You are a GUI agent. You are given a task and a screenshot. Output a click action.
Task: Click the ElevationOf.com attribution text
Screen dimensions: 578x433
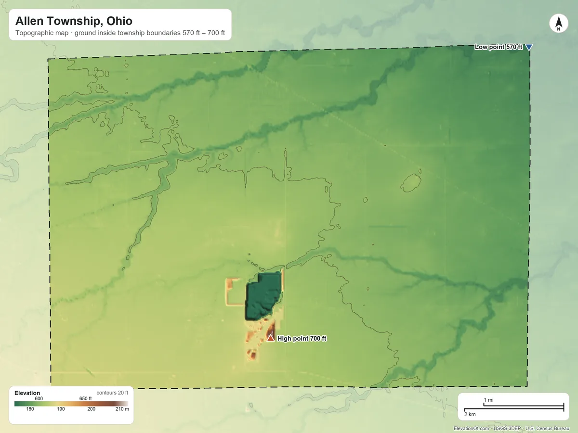(x=471, y=428)
